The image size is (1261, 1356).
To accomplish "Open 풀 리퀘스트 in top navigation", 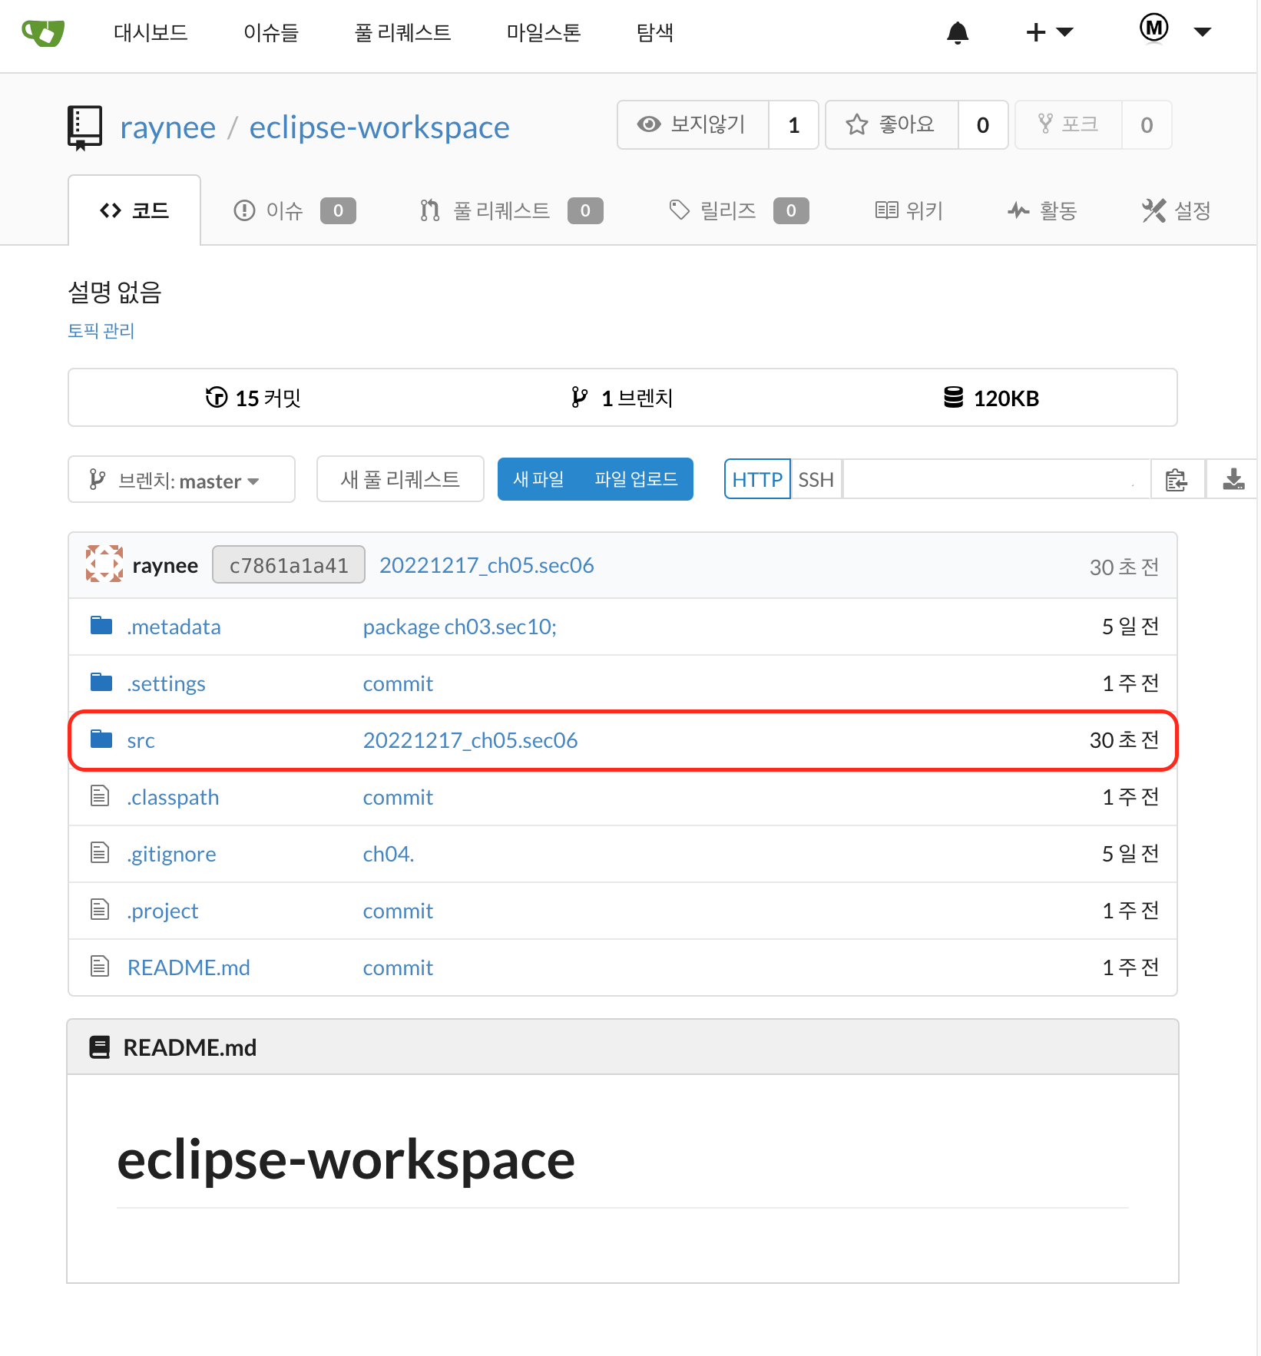I will tap(402, 32).
